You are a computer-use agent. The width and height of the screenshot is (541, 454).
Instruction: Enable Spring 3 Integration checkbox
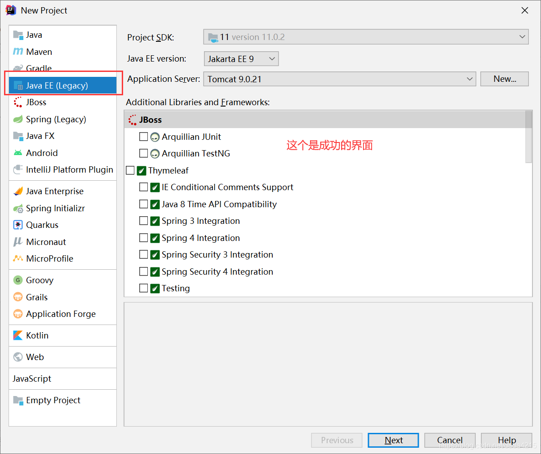[x=143, y=221]
